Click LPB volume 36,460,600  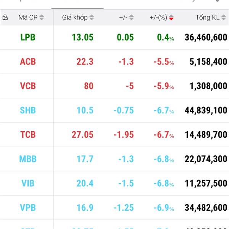(x=206, y=37)
